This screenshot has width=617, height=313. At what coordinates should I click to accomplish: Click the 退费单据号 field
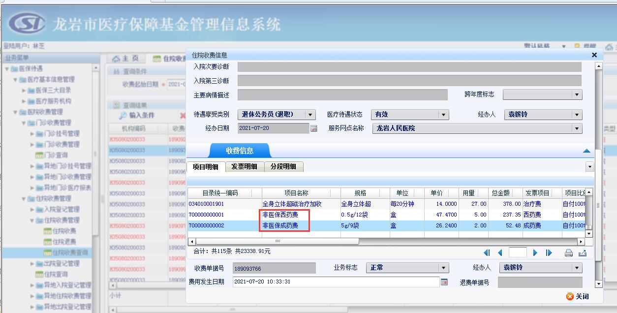[540, 282]
